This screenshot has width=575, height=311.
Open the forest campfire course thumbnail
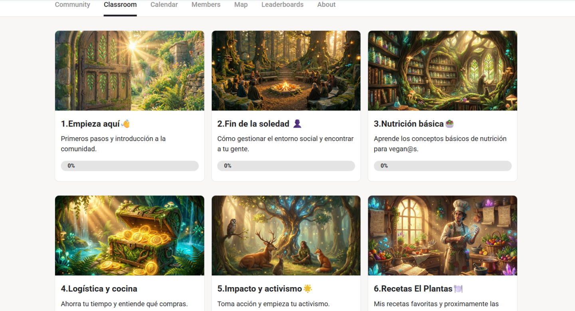286,71
